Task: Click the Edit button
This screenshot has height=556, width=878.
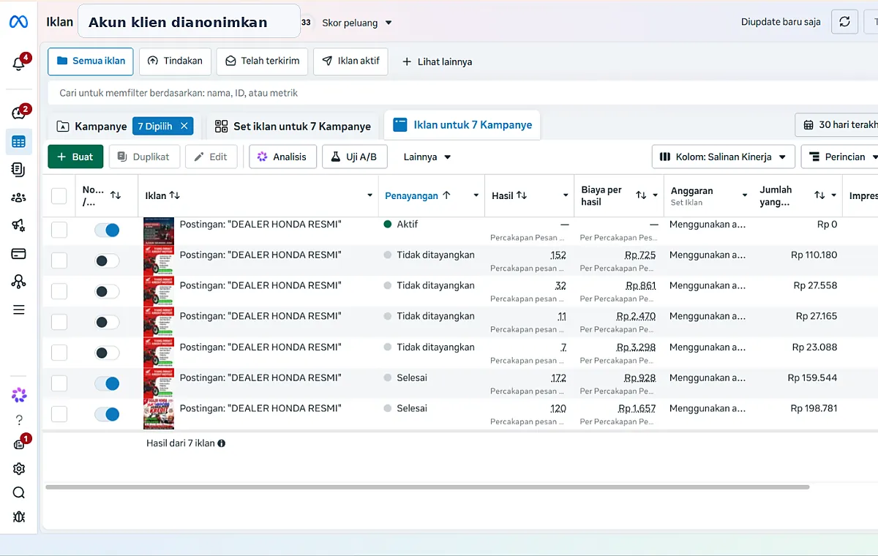Action: point(211,157)
